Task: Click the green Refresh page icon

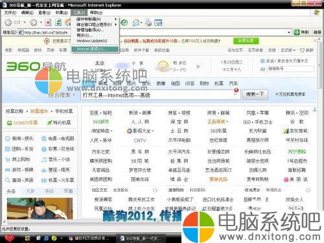Action: 58,23
